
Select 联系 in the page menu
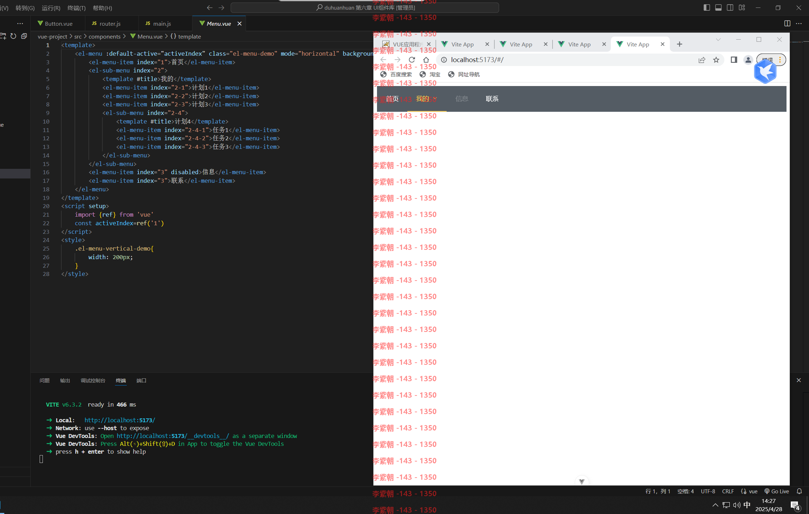click(492, 99)
